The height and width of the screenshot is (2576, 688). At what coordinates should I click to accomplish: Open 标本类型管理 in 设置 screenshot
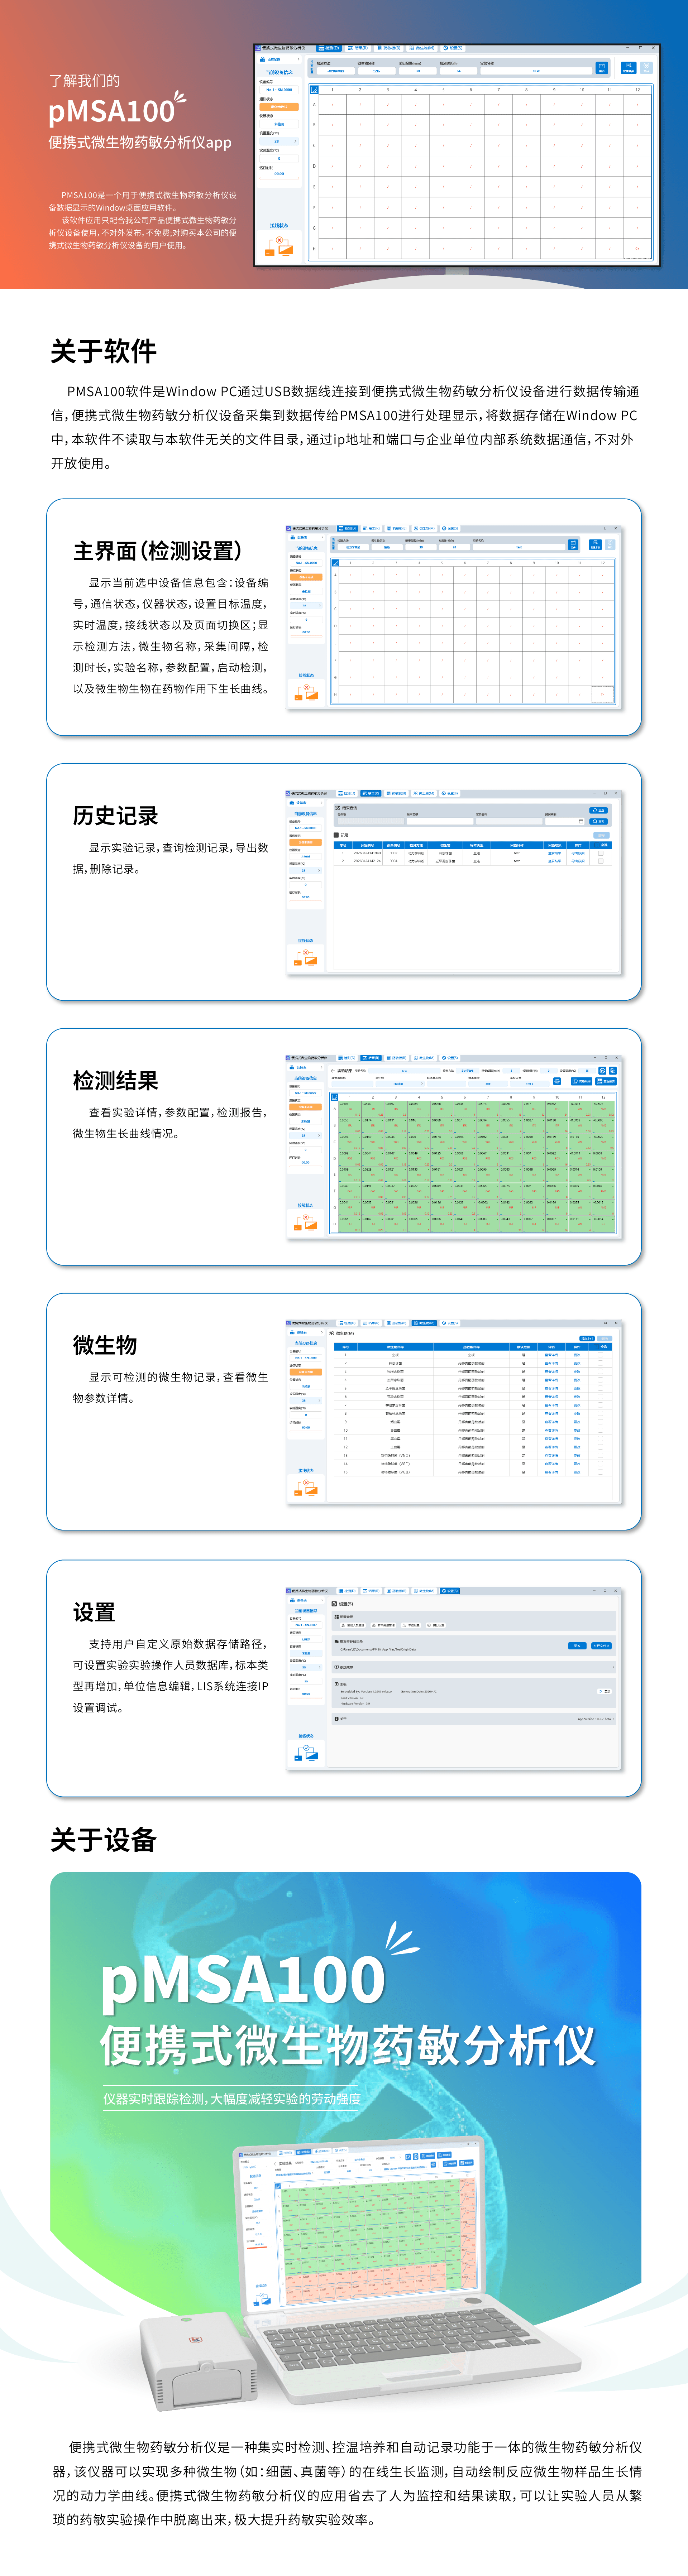point(384,1625)
